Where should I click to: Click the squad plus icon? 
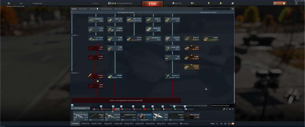[x=217, y=123]
